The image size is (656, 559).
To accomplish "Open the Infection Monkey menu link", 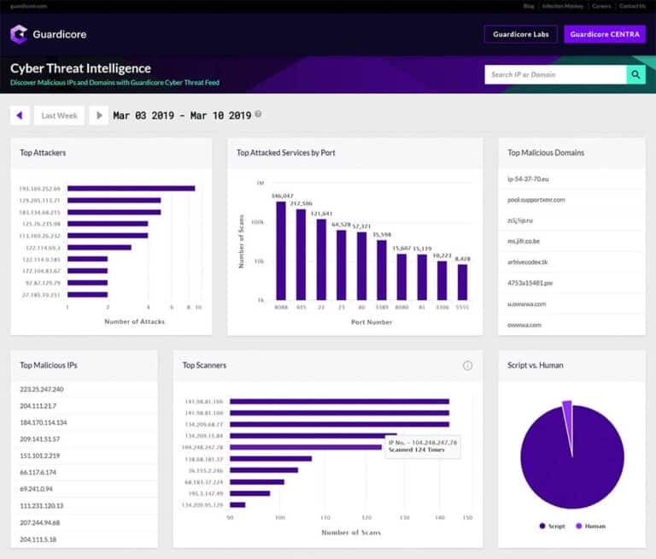I will point(562,6).
